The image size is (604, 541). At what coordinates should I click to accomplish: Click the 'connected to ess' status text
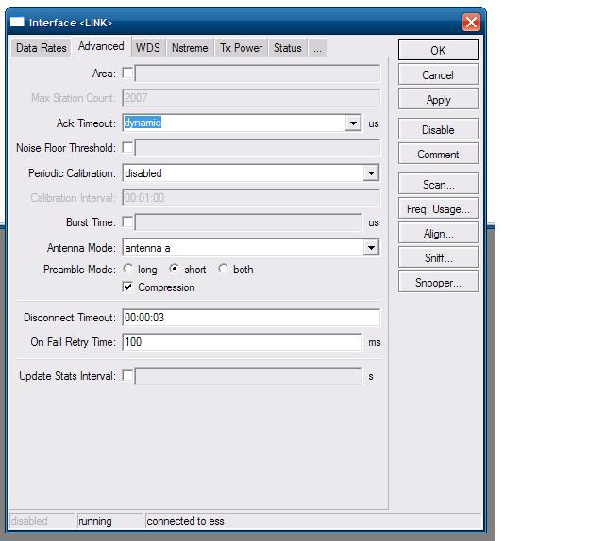click(185, 521)
